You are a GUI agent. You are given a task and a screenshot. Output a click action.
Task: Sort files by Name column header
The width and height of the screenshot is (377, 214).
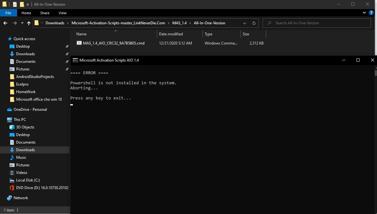[x=81, y=34]
